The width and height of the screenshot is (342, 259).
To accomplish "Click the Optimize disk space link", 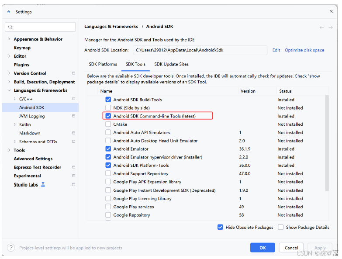I will tap(304, 50).
